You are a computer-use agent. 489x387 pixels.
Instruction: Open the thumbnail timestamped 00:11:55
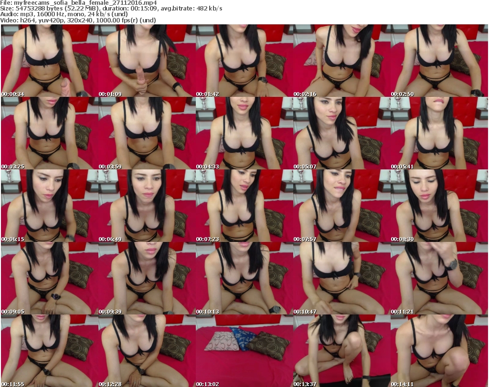[x=49, y=351]
